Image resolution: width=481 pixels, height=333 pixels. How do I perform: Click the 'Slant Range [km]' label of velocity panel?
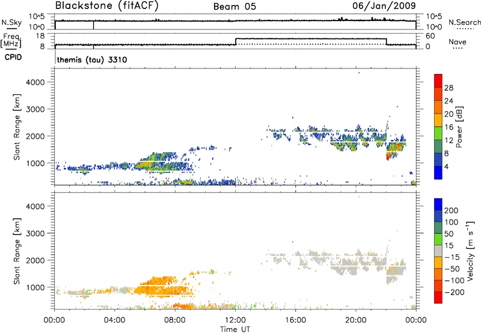click(17, 251)
